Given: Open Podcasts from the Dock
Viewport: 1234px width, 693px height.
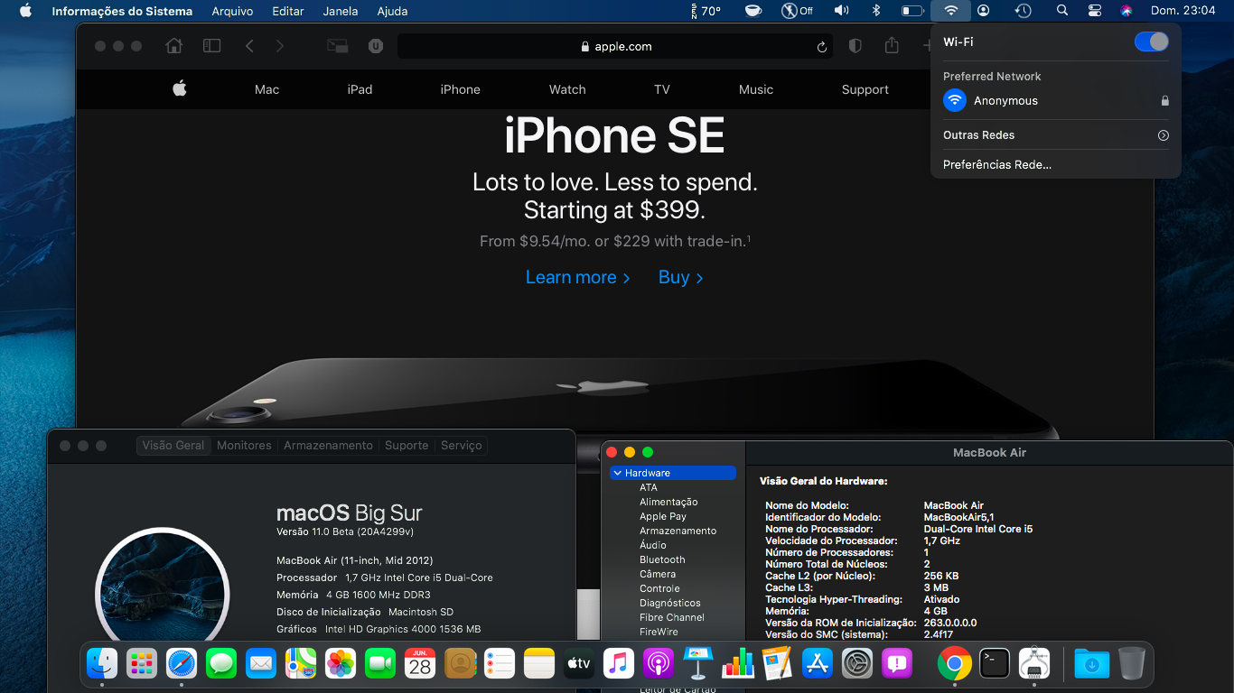Looking at the screenshot, I should coord(659,664).
